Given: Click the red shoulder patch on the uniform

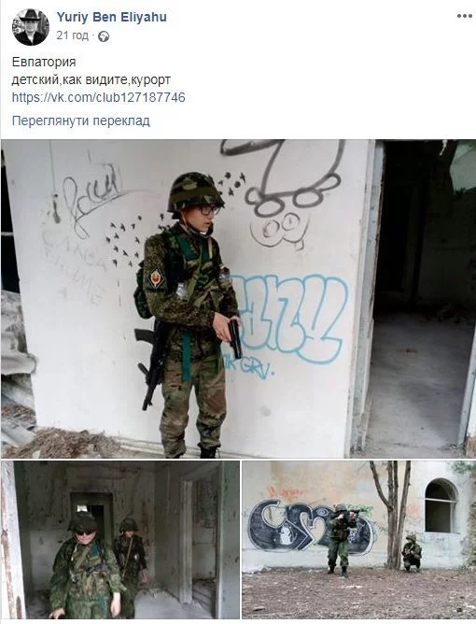Looking at the screenshot, I should (155, 277).
